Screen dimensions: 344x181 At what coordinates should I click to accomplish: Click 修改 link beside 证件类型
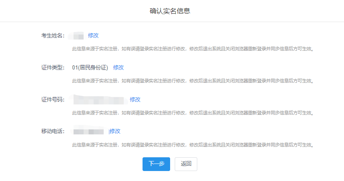point(118,67)
